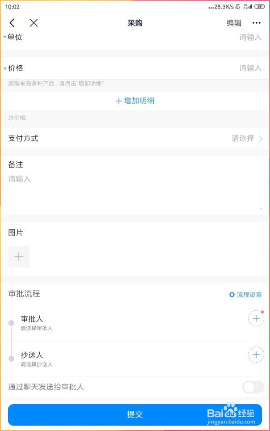This screenshot has height=431, width=270.
Task: Tap 编辑 at the top right
Action: (x=233, y=23)
